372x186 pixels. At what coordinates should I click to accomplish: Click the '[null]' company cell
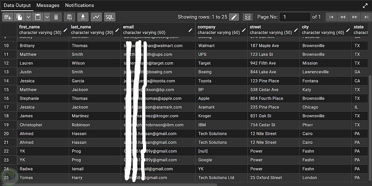[221, 151]
